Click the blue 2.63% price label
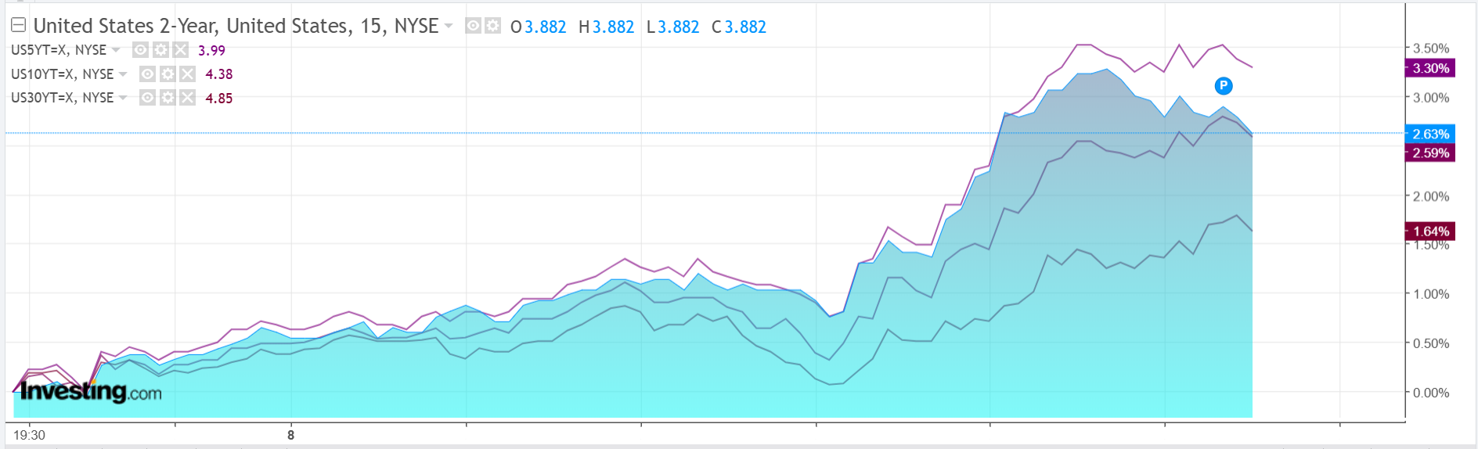Viewport: 1478px width, 449px height. [x=1430, y=134]
